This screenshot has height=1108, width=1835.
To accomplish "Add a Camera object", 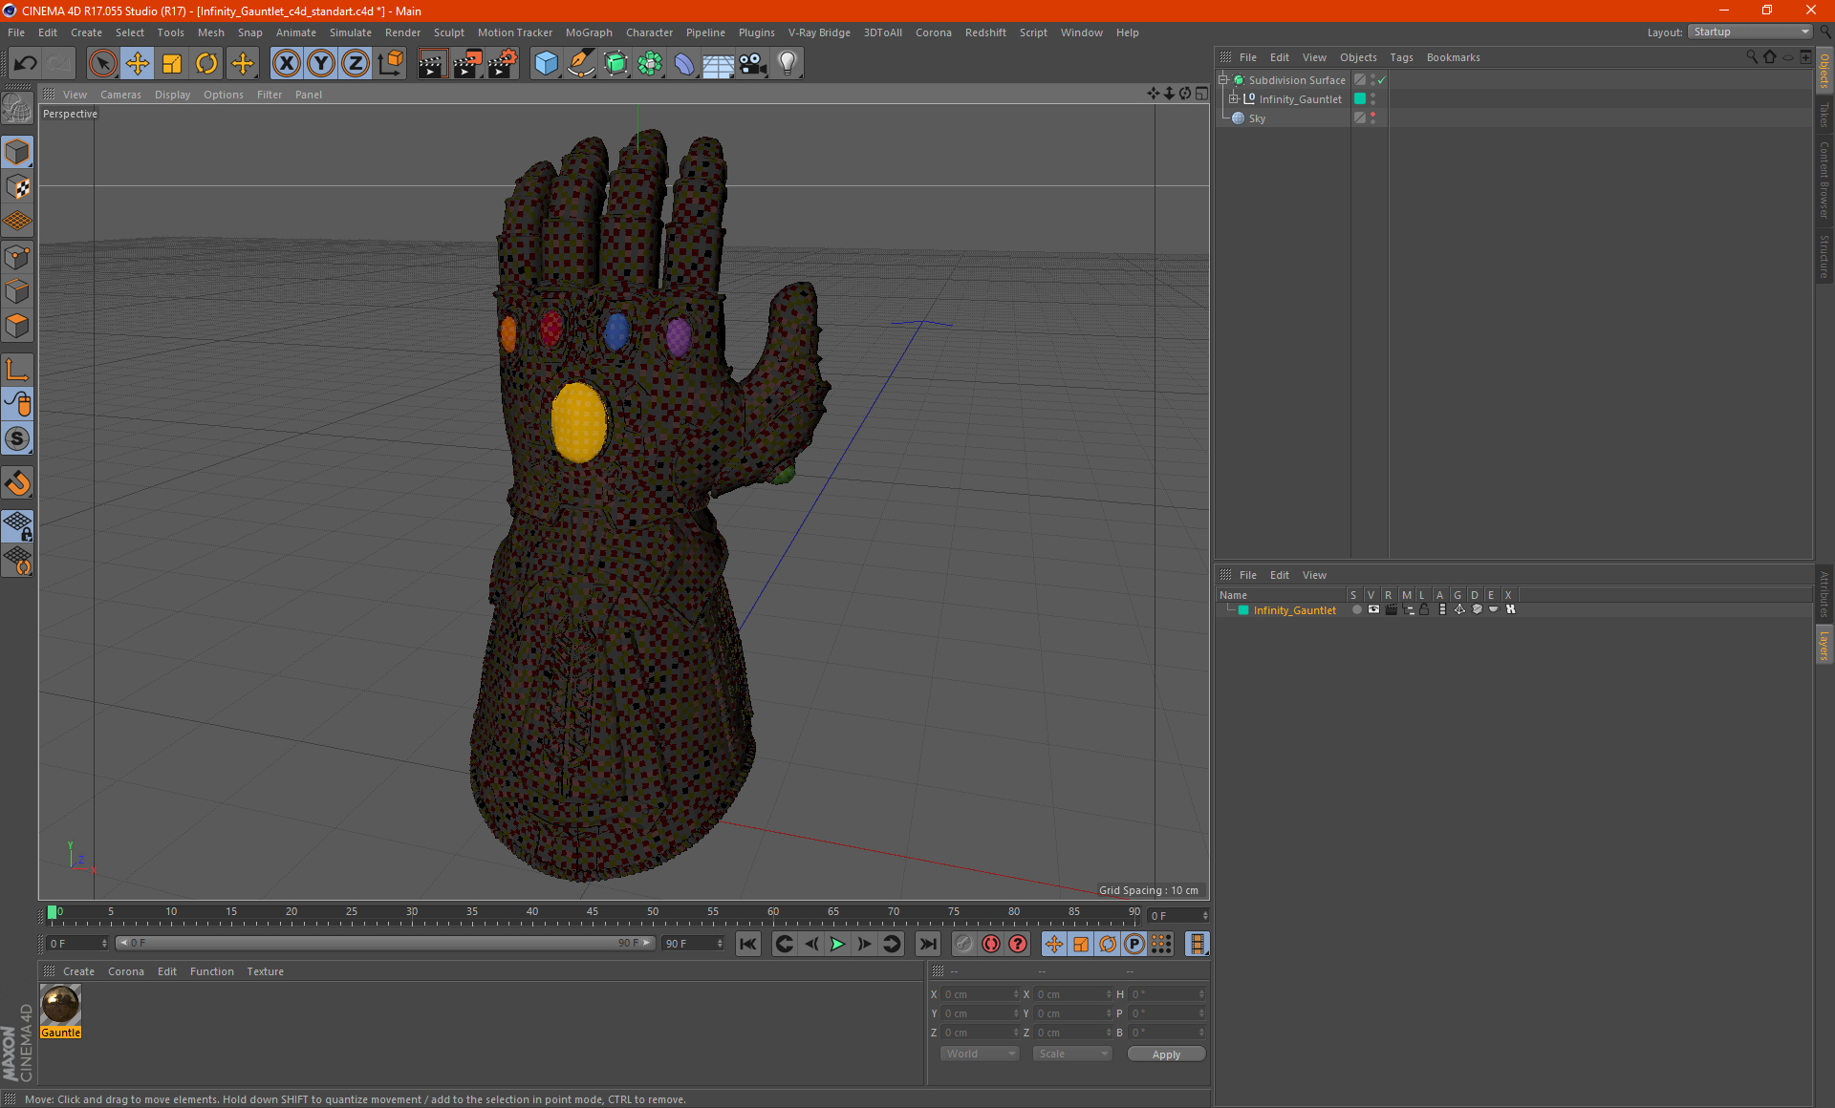I will click(x=753, y=64).
